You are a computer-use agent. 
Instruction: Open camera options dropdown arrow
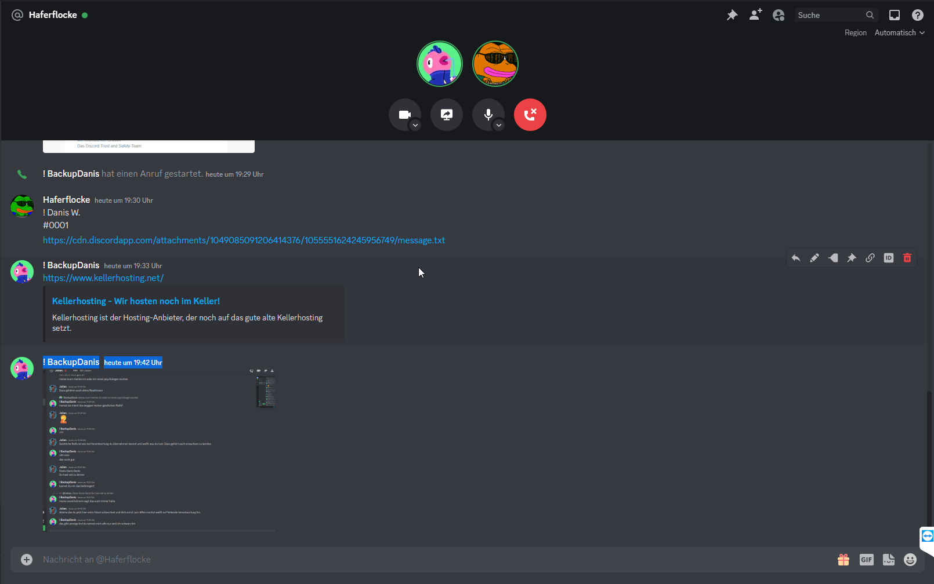[x=415, y=125]
